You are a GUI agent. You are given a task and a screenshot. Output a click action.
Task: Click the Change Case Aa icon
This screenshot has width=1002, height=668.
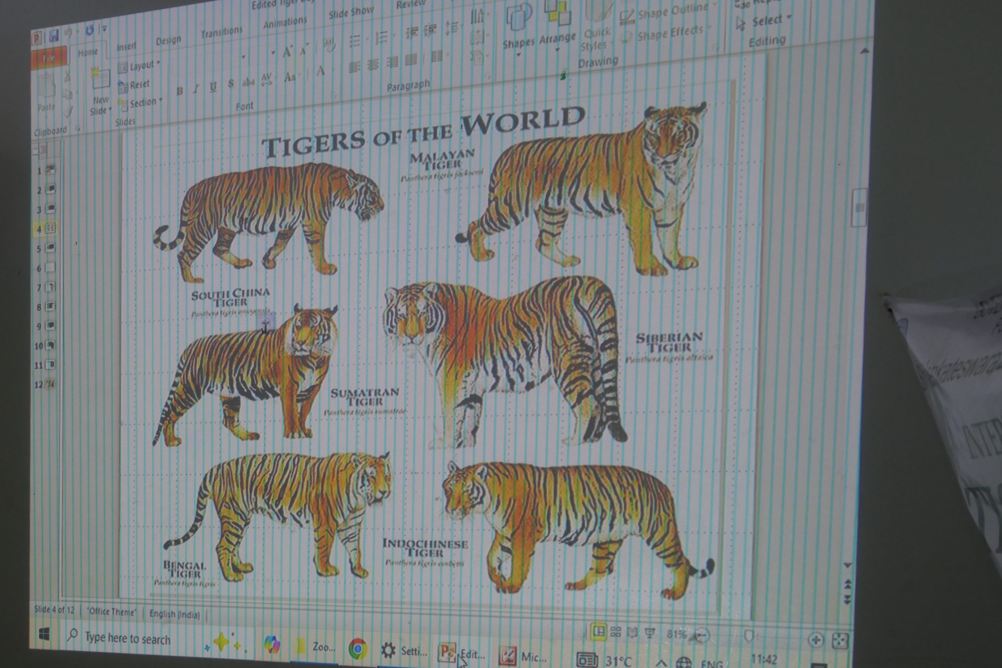tap(290, 77)
